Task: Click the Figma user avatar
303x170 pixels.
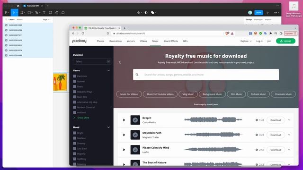Action: tap(250, 13)
